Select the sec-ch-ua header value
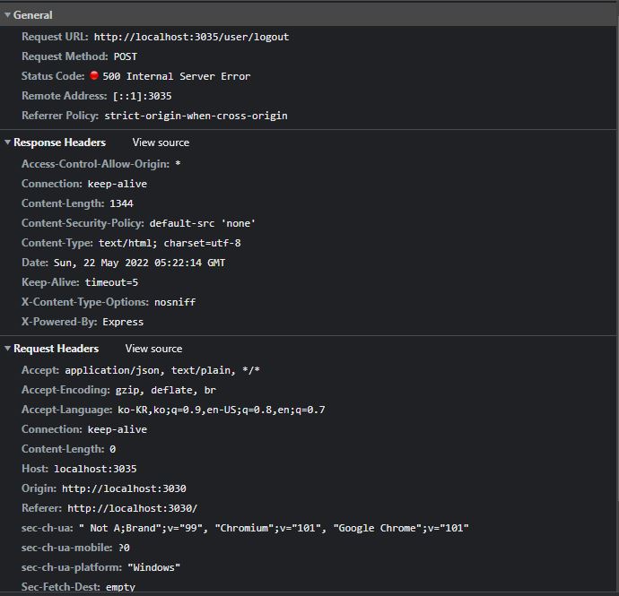The width and height of the screenshot is (619, 596). (274, 528)
